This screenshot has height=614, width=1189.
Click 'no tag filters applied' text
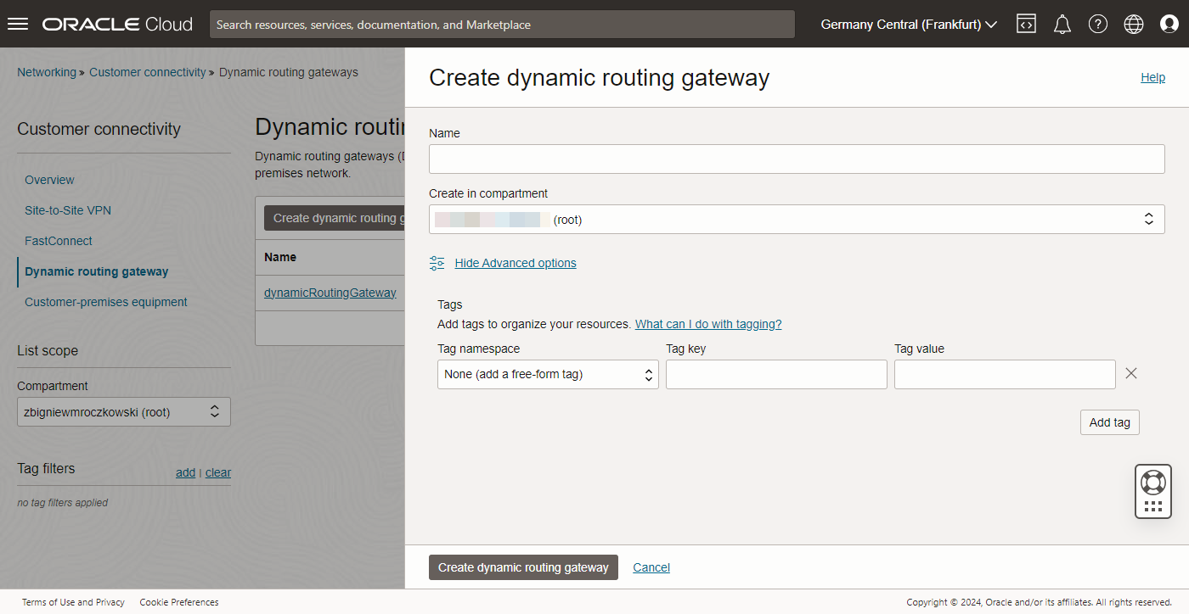[63, 503]
